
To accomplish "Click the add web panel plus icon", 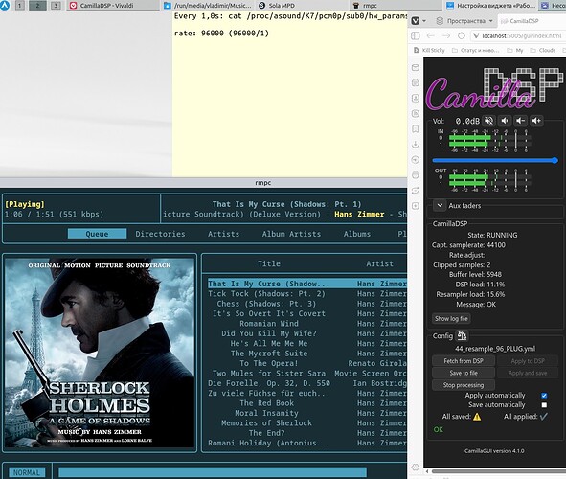I will point(416,206).
